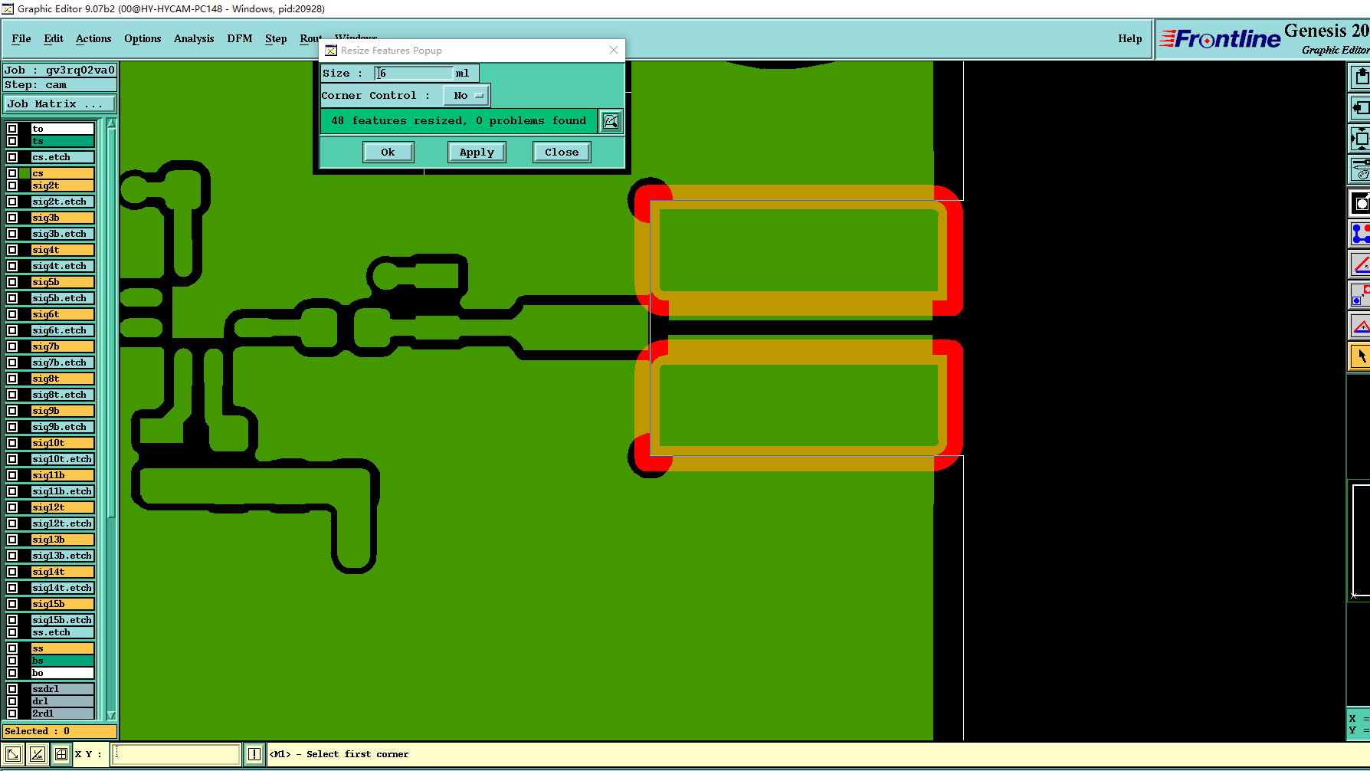Select the 'sig9b.etch' layer name

(62, 427)
